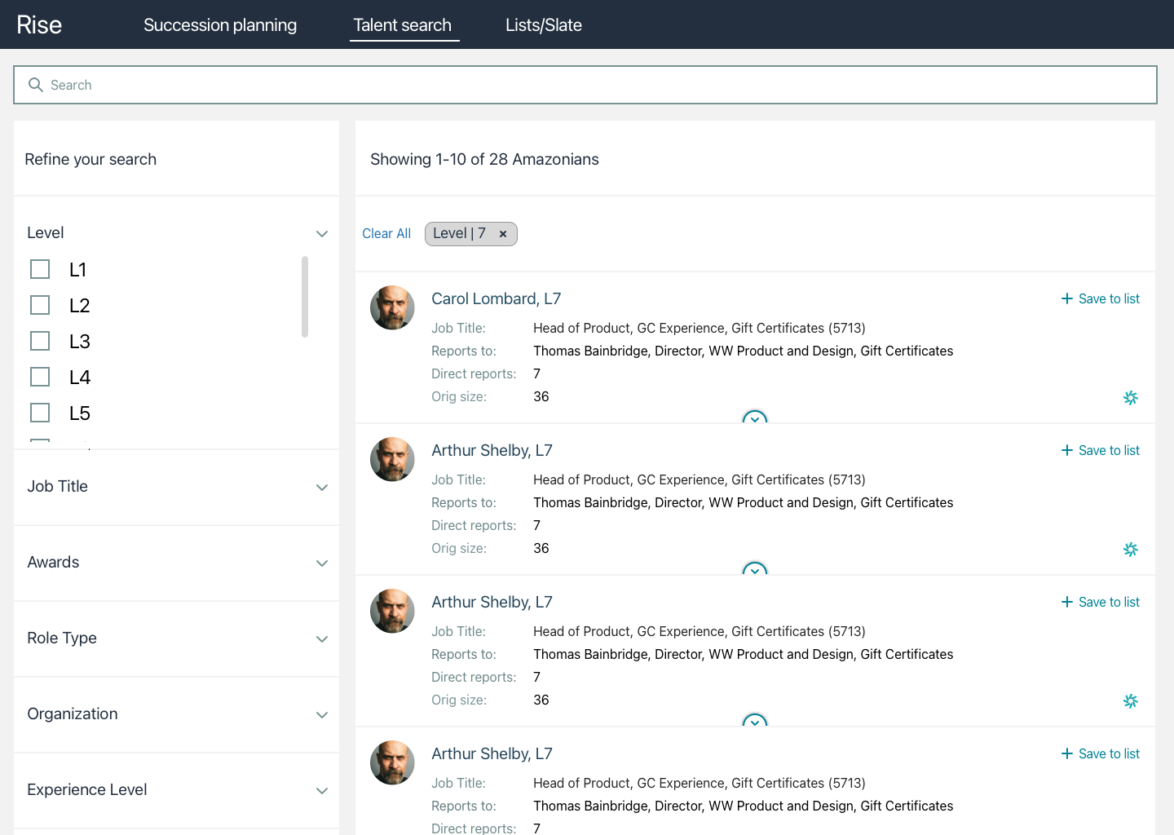
Task: Expand Carol Lombard card details chevron
Action: coord(755,417)
